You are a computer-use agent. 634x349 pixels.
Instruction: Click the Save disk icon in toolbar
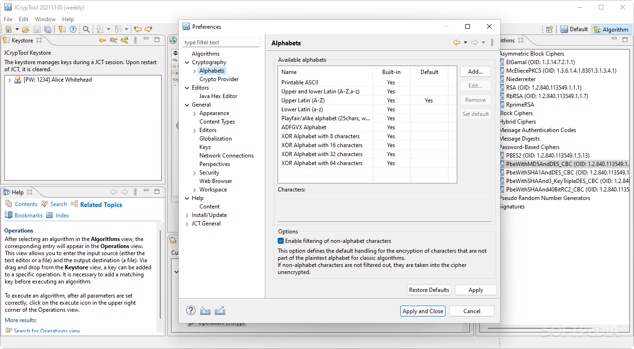point(37,29)
